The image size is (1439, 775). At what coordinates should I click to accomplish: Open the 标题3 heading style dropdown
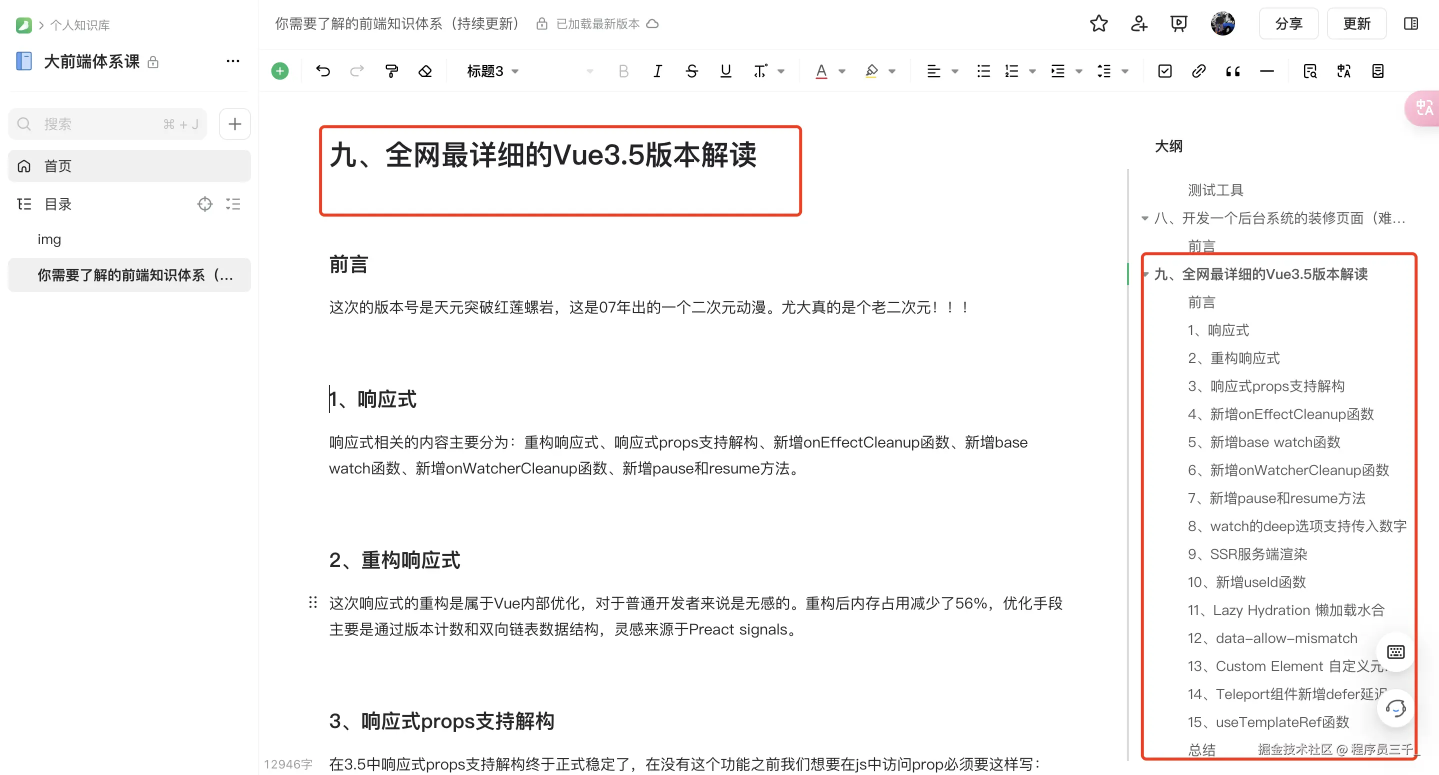(x=492, y=71)
